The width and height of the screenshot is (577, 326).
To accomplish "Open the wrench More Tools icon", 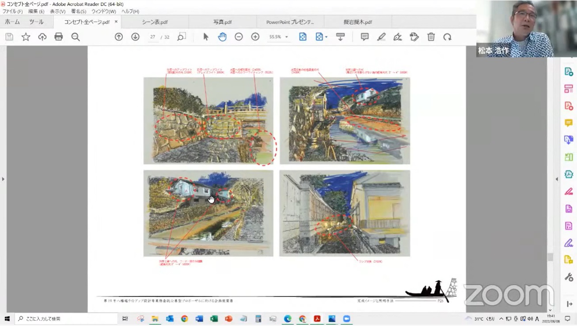I will [x=569, y=277].
